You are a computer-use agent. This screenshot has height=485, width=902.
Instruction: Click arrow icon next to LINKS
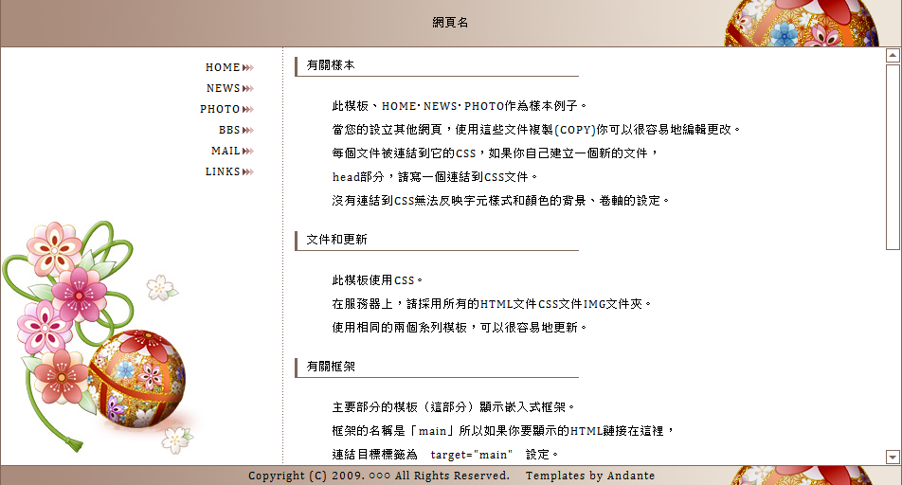(248, 171)
